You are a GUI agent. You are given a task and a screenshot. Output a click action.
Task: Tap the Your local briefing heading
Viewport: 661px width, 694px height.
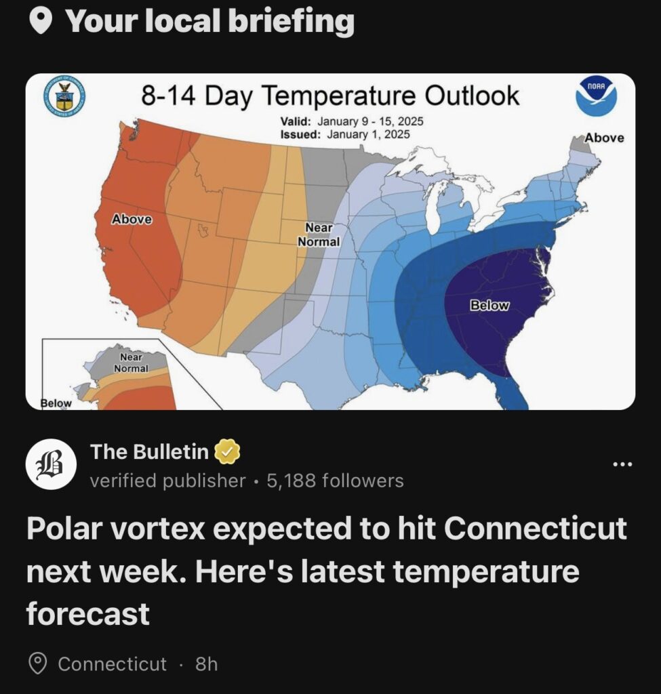point(209,22)
